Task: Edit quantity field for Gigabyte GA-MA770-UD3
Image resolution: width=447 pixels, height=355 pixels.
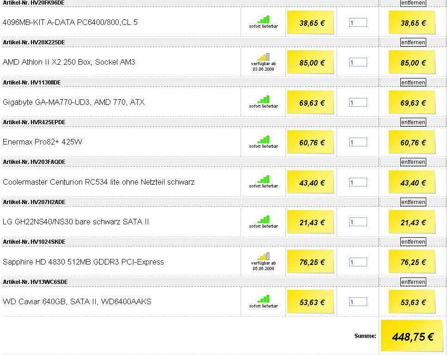Action: 358,102
